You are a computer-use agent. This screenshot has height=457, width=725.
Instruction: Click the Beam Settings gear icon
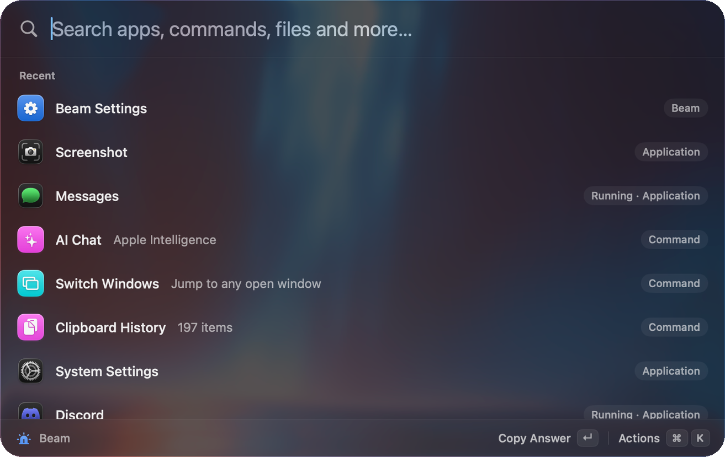click(30, 108)
